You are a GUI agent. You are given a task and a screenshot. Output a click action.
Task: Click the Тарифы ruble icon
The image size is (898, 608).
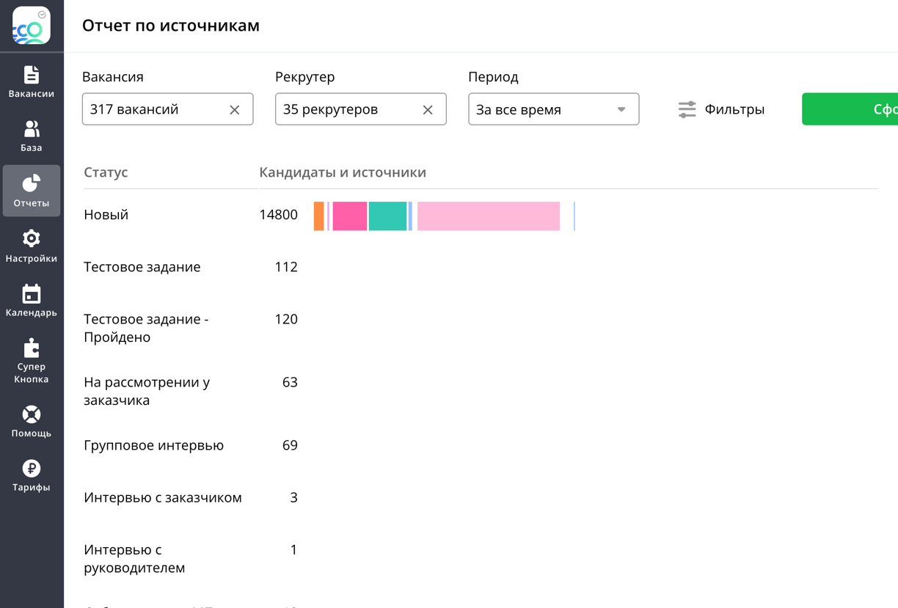(x=32, y=468)
